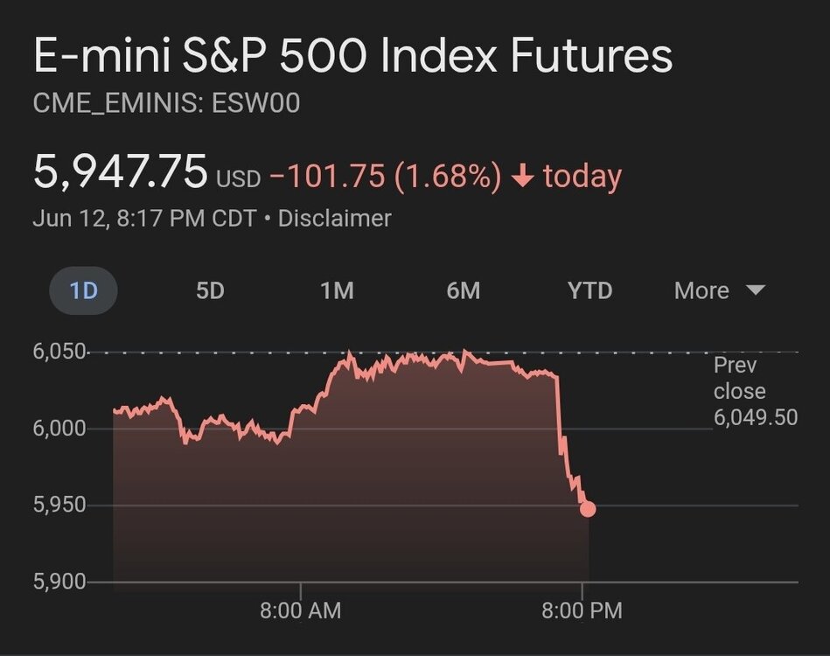Click the triangle arrow beside More
Screen dimensions: 830x656
(x=756, y=290)
